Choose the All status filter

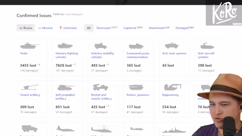coord(89,28)
